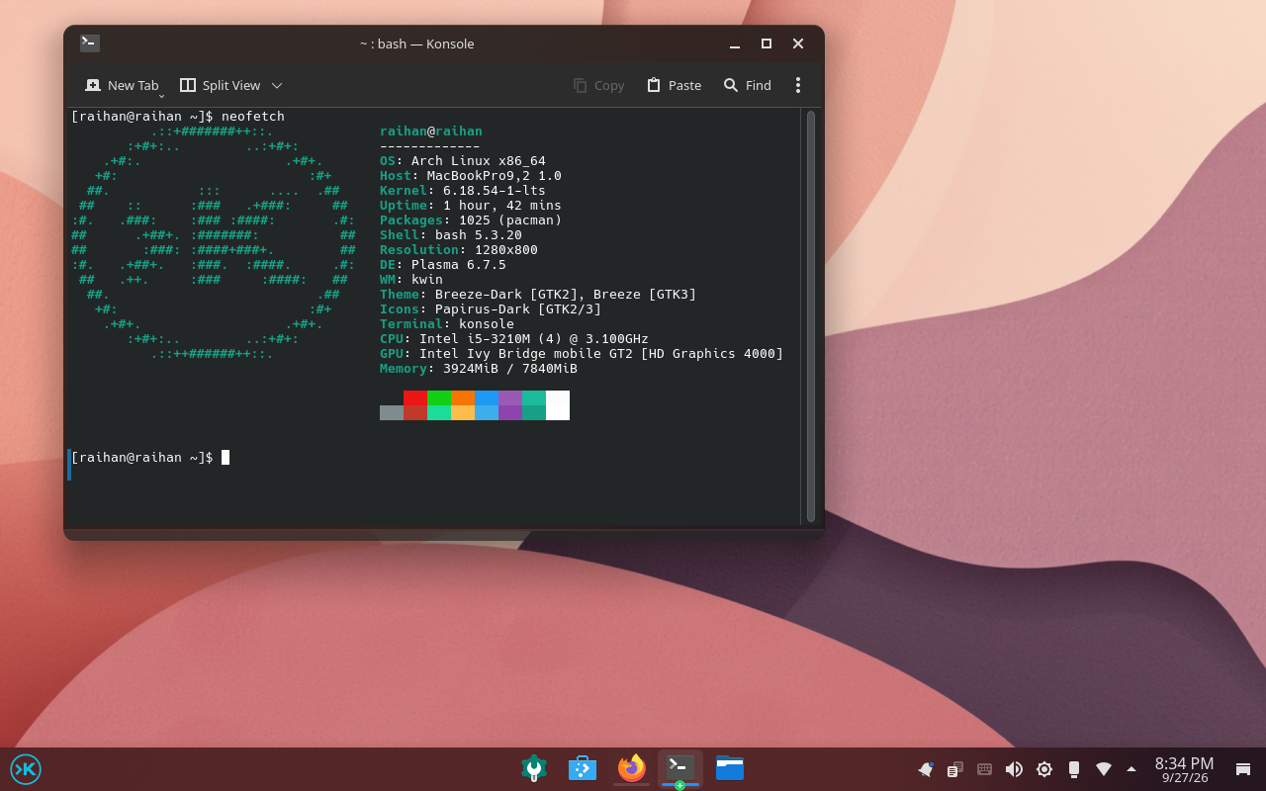Minimize the Konsole window
Viewport: 1266px width, 791px height.
click(735, 44)
